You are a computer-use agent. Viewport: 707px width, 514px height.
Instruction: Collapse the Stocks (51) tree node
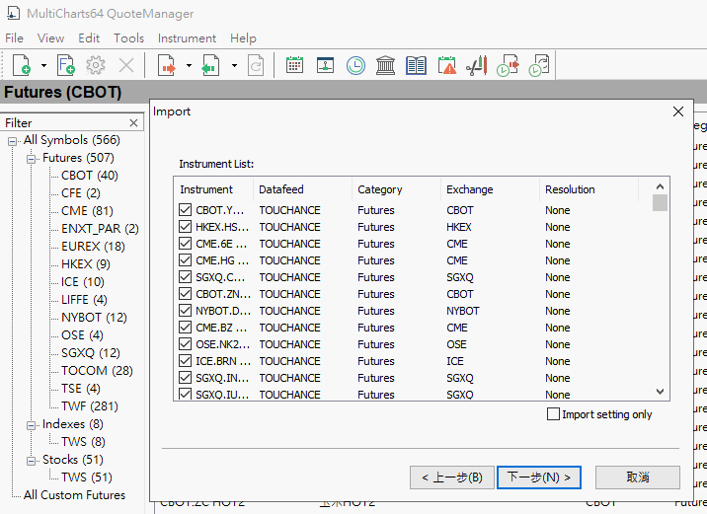click(32, 461)
